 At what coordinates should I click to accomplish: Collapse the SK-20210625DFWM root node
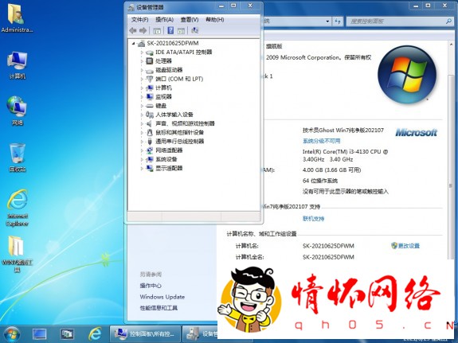pos(134,44)
